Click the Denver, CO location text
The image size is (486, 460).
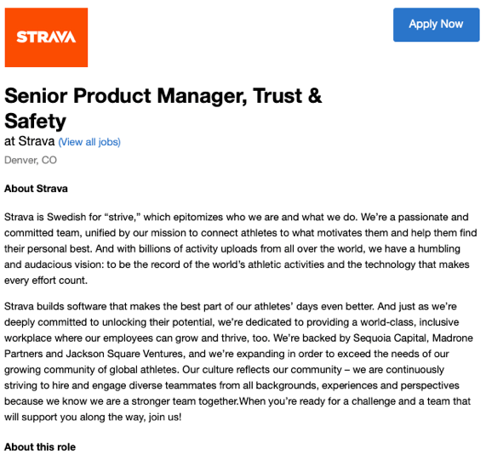(31, 160)
